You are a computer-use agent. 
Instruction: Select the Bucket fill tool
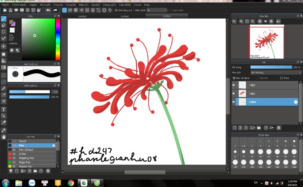coord(4,61)
